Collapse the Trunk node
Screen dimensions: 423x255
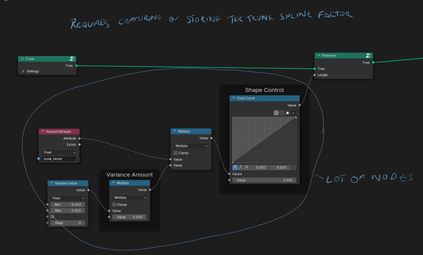(22, 59)
